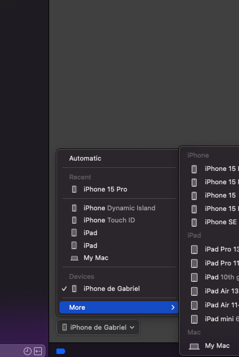Screen dimensions: 239x357
Task: Click the plus-minus code review icon
Action: click(x=38, y=351)
